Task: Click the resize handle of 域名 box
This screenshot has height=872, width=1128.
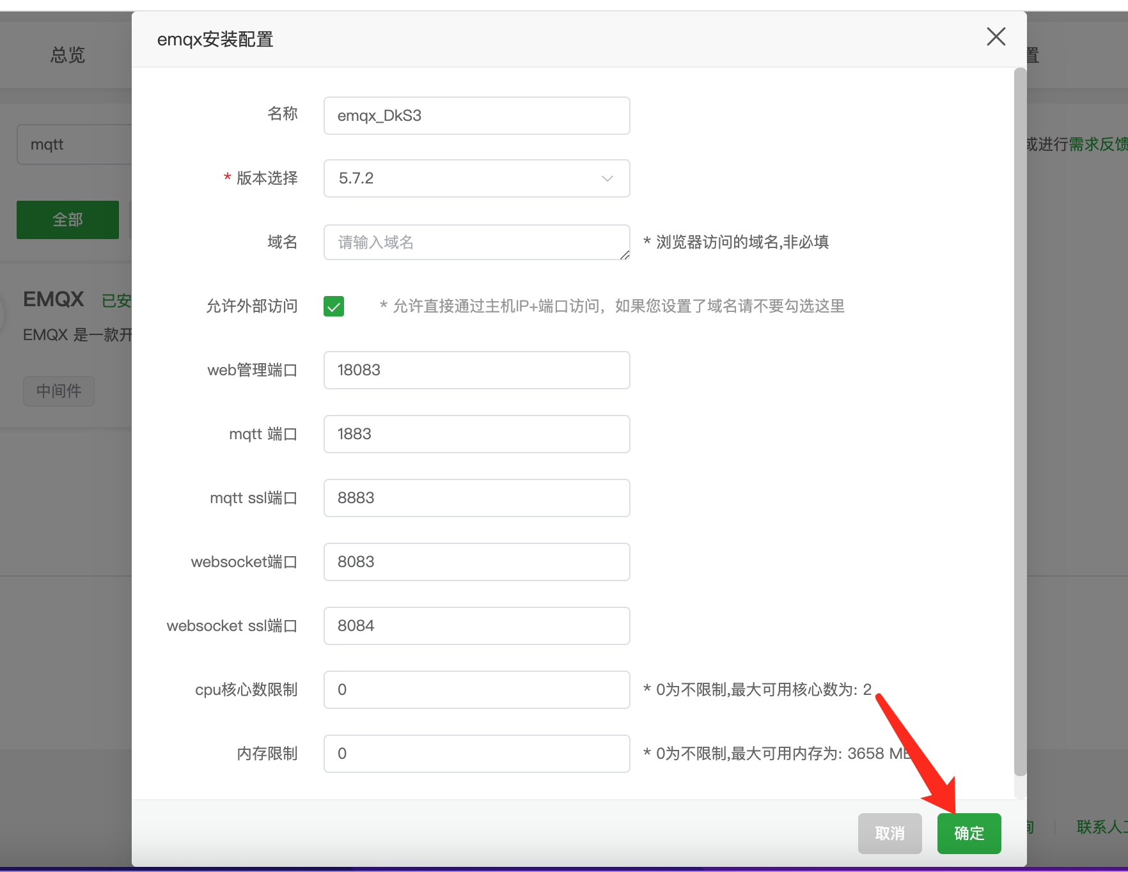Action: coord(625,255)
